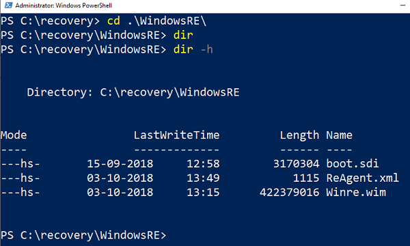This screenshot has height=246, width=410.
Task: Select the Winre.wim file name
Action: [x=356, y=193]
